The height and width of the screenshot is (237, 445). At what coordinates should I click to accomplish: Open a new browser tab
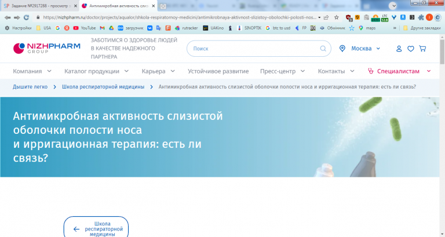click(163, 6)
